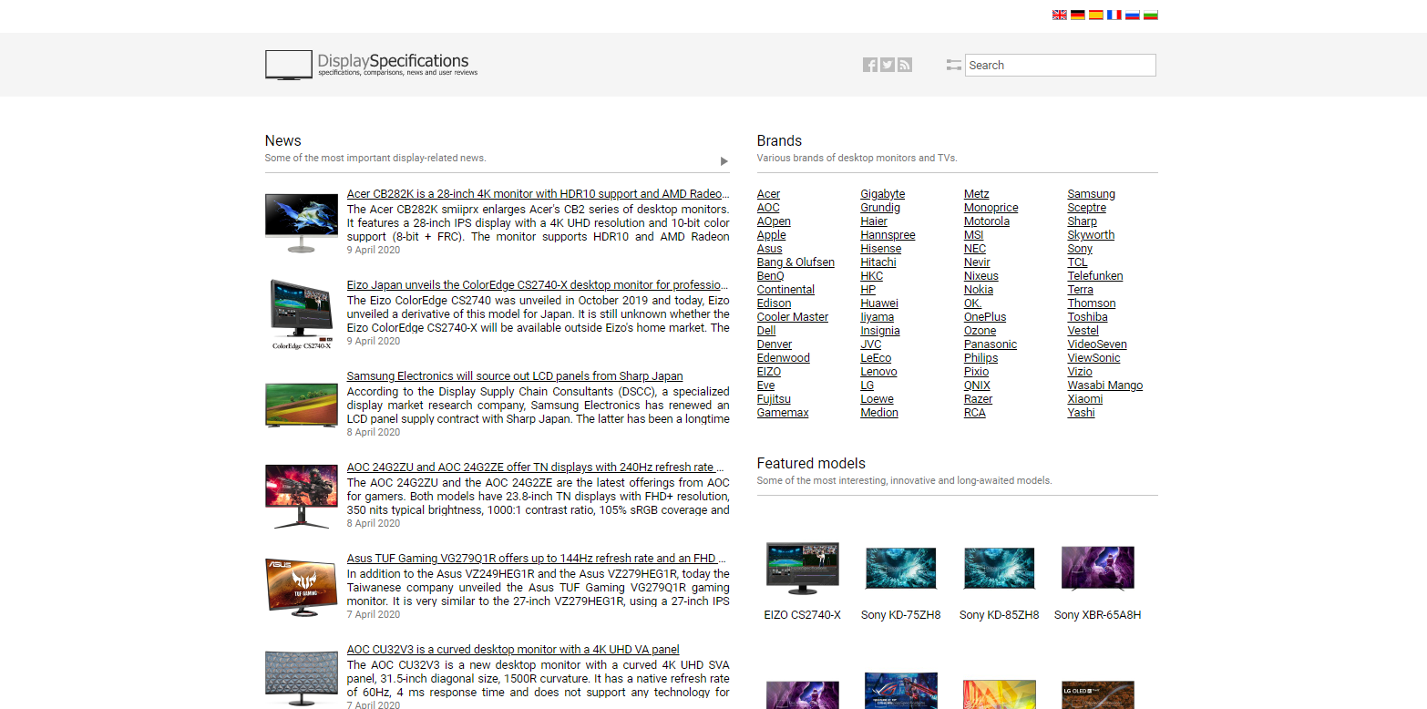Open the Dell brand link
Viewport: 1427px width, 709px height.
pyautogui.click(x=766, y=331)
